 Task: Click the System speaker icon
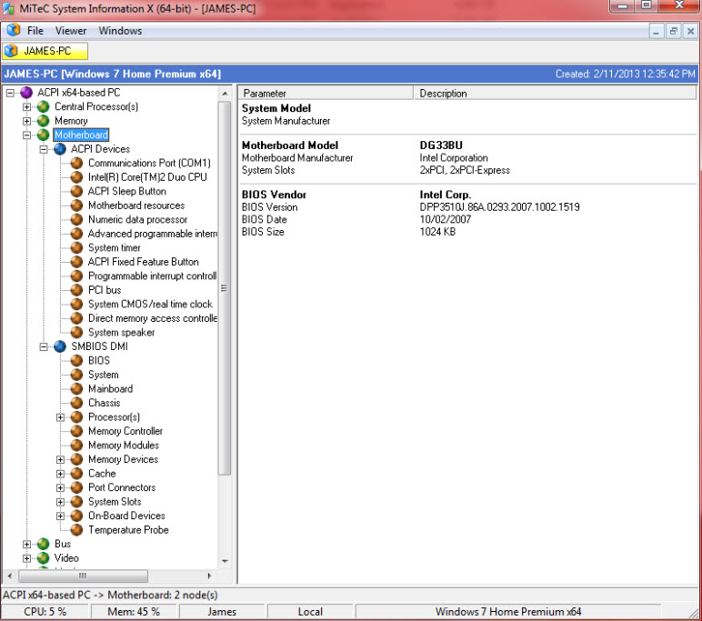click(x=77, y=333)
